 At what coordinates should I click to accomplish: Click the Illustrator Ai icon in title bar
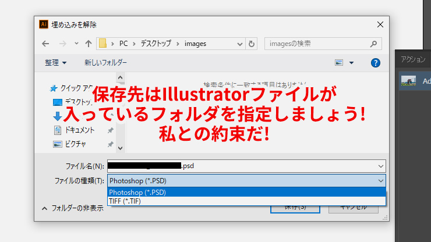[x=44, y=24]
